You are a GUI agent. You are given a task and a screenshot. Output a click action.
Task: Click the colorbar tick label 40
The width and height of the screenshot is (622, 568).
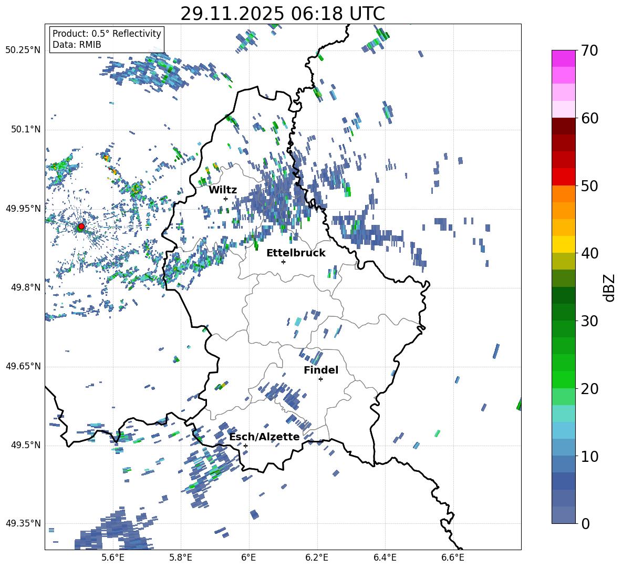point(589,253)
